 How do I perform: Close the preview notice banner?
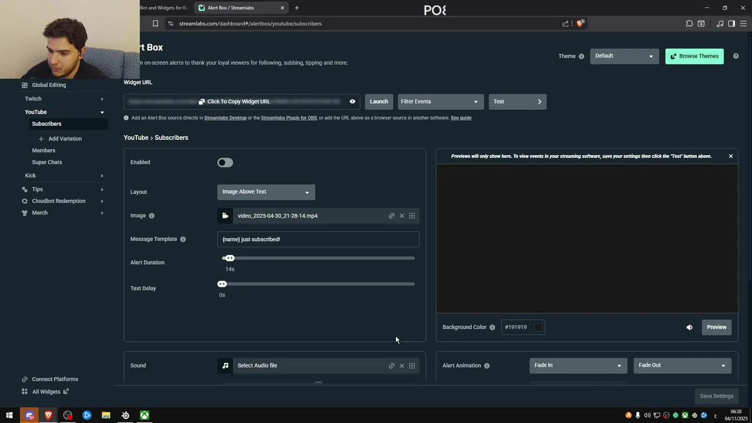(731, 156)
